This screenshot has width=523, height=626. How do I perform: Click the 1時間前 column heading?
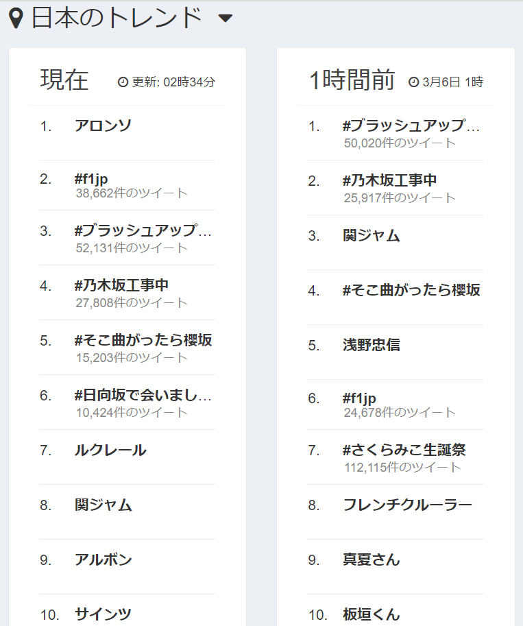pos(352,80)
